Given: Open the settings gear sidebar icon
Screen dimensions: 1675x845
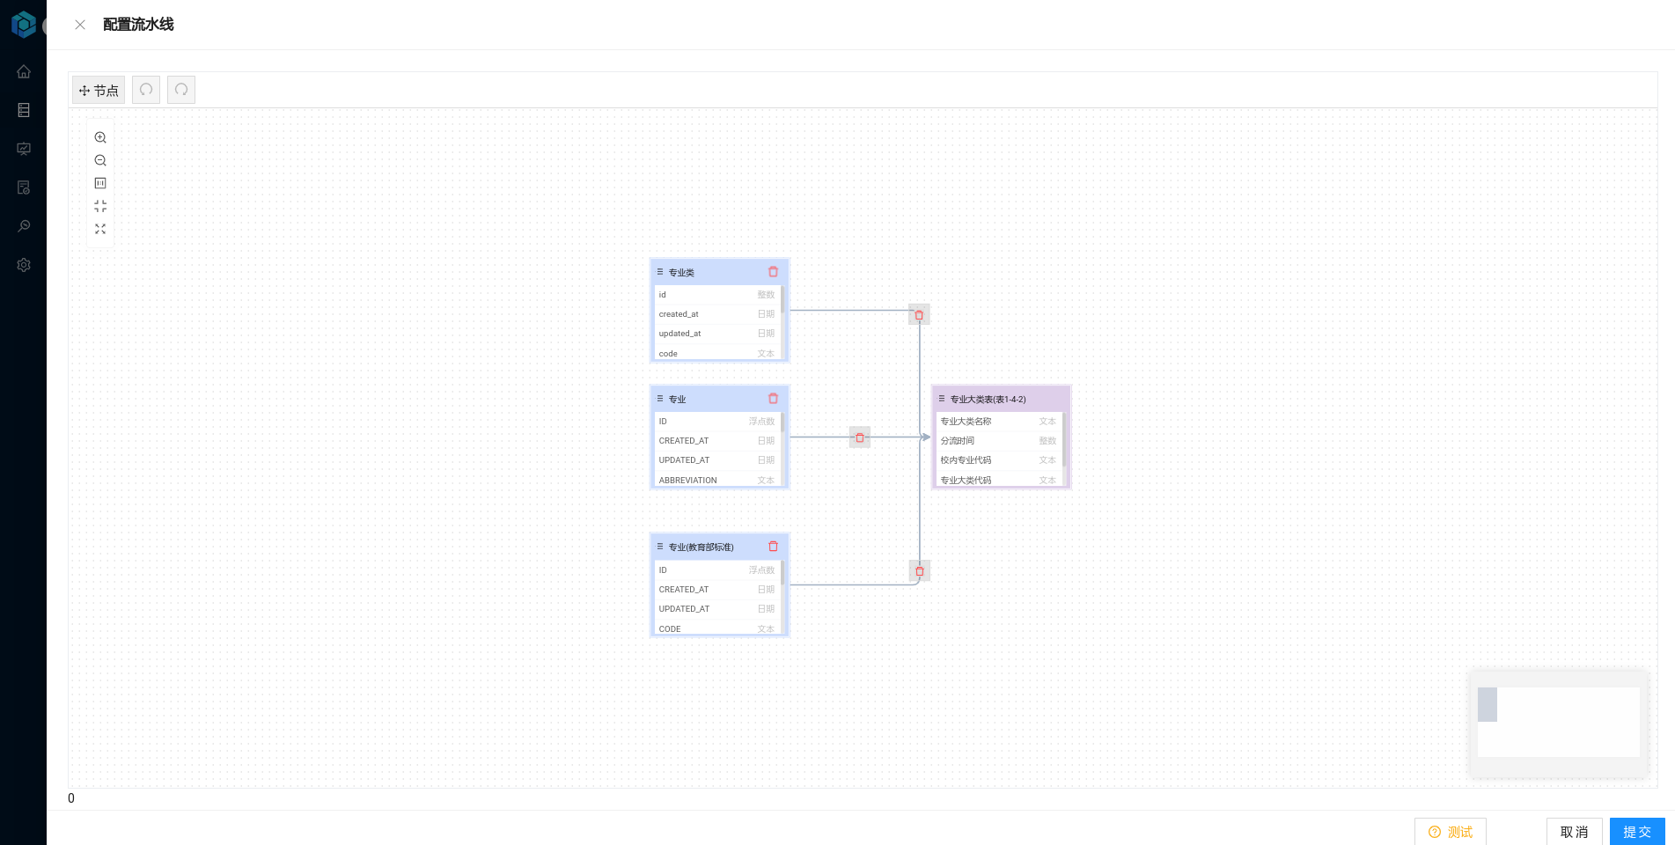Looking at the screenshot, I should tap(24, 265).
